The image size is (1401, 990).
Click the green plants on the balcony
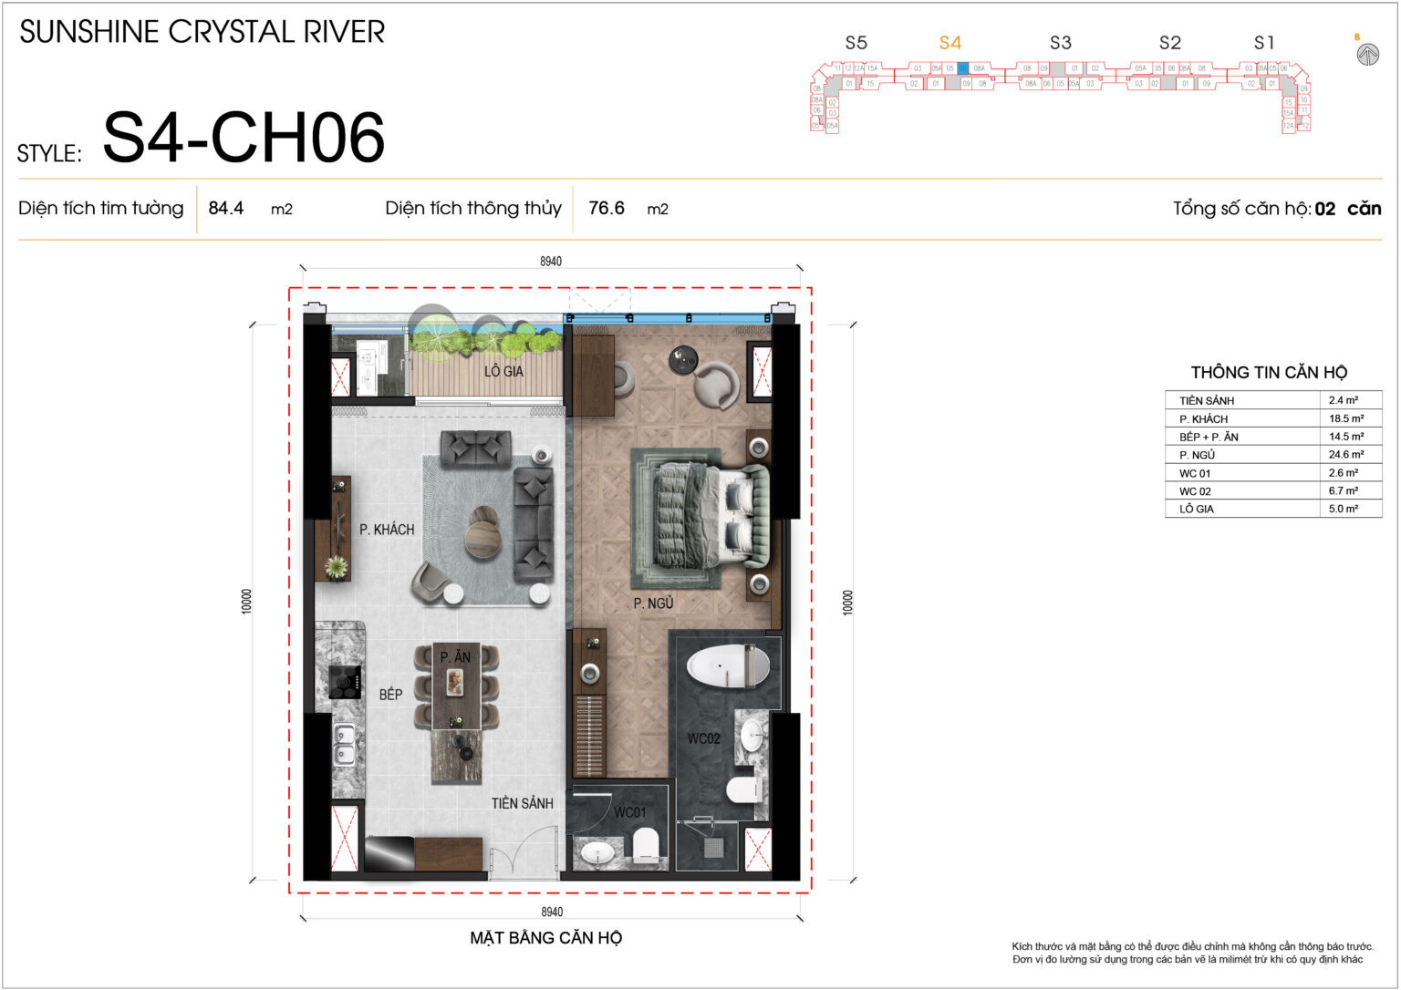(x=484, y=341)
